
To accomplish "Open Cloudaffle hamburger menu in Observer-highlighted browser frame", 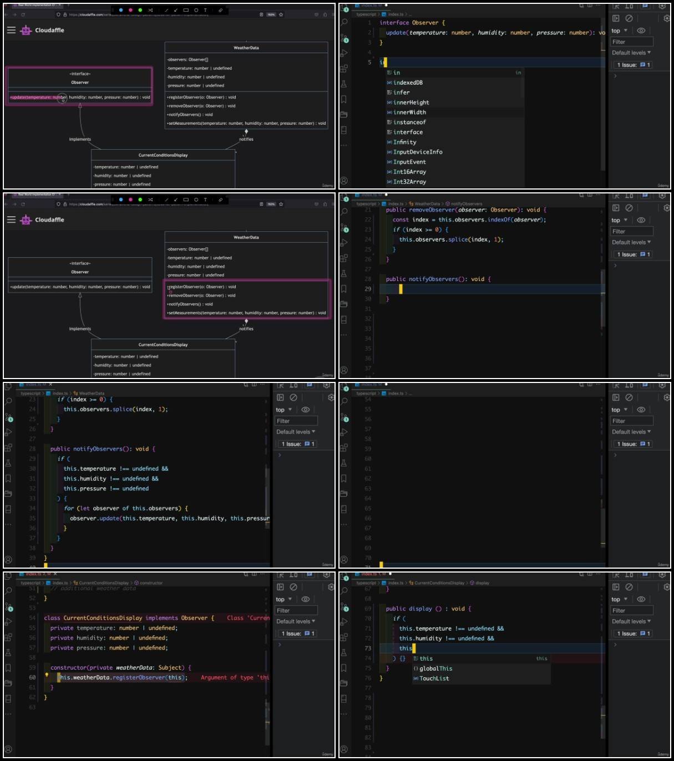I will (x=11, y=30).
